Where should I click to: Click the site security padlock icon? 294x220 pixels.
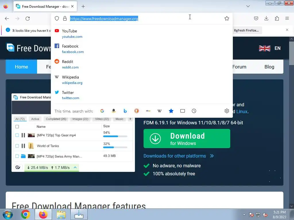click(65, 18)
